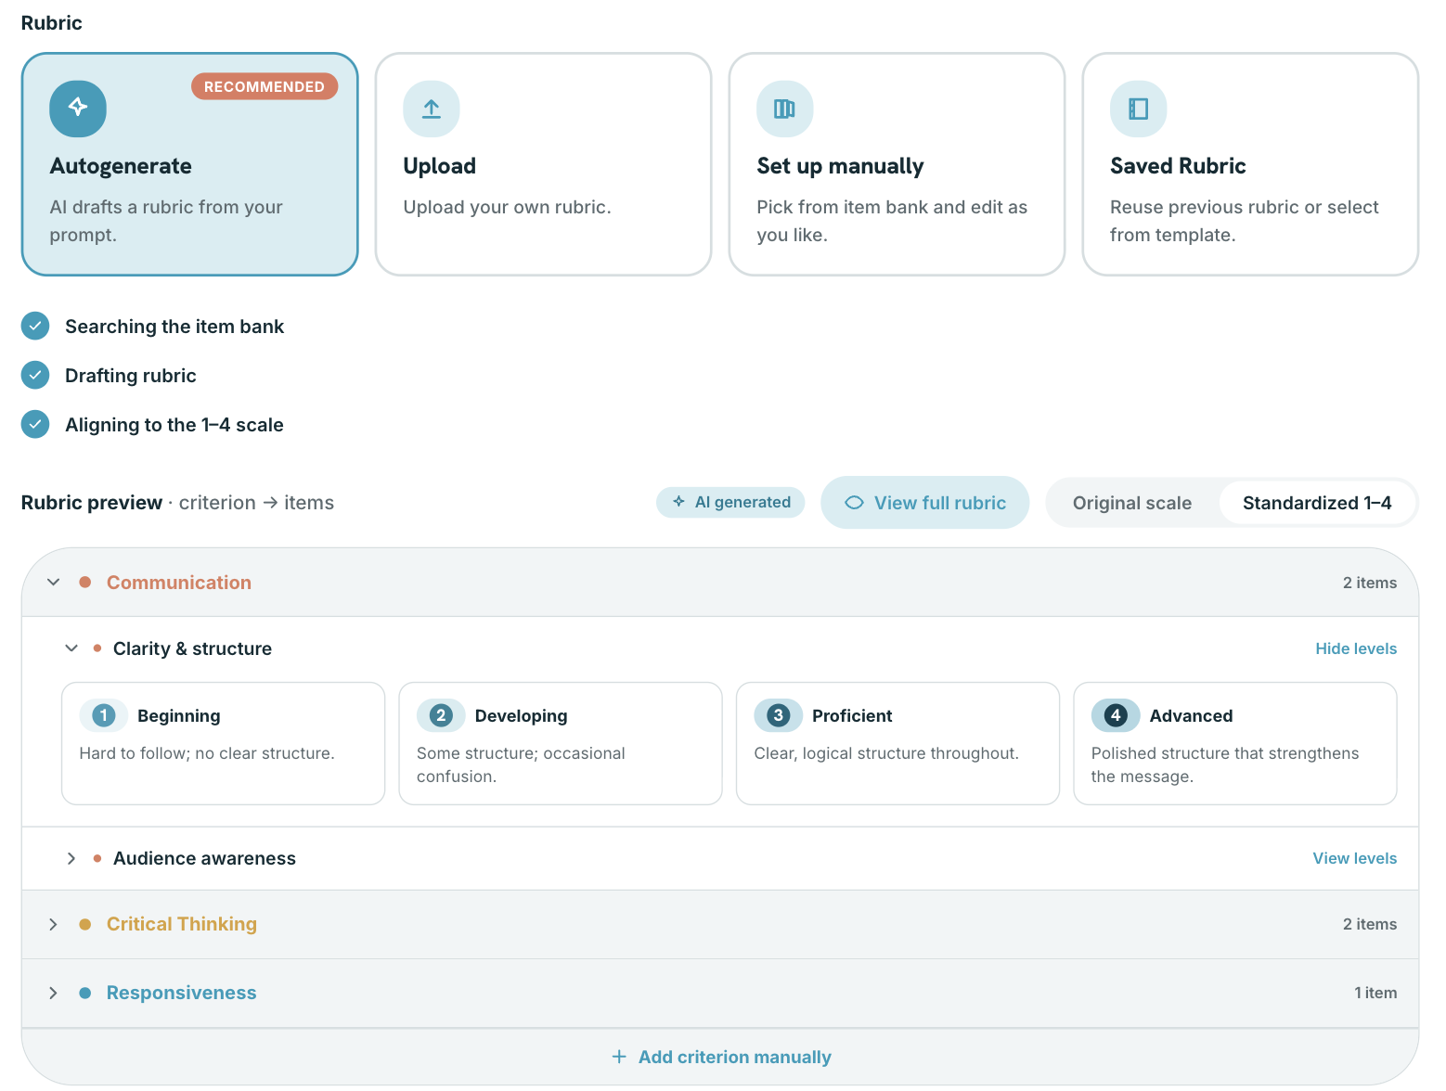The width and height of the screenshot is (1446, 1091).
Task: Select the Standardized 1–4 toggle option
Action: click(1317, 503)
